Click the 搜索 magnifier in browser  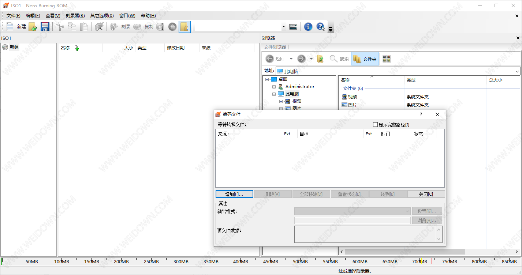tap(333, 59)
